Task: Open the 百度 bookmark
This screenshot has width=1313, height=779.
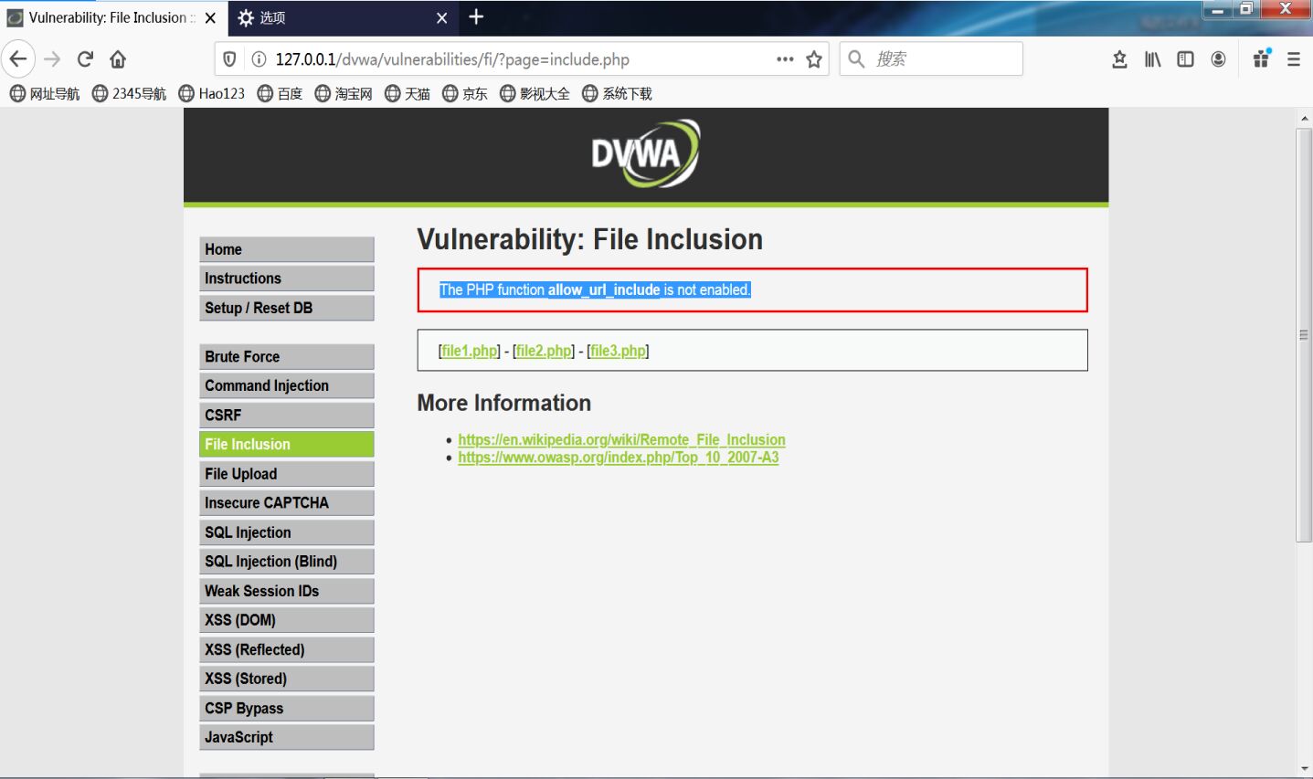Action: (280, 92)
